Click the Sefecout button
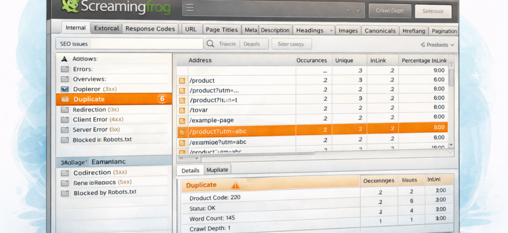The height and width of the screenshot is (233, 508). coord(433,11)
